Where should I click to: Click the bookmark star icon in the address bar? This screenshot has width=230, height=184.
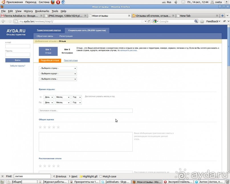point(142,21)
